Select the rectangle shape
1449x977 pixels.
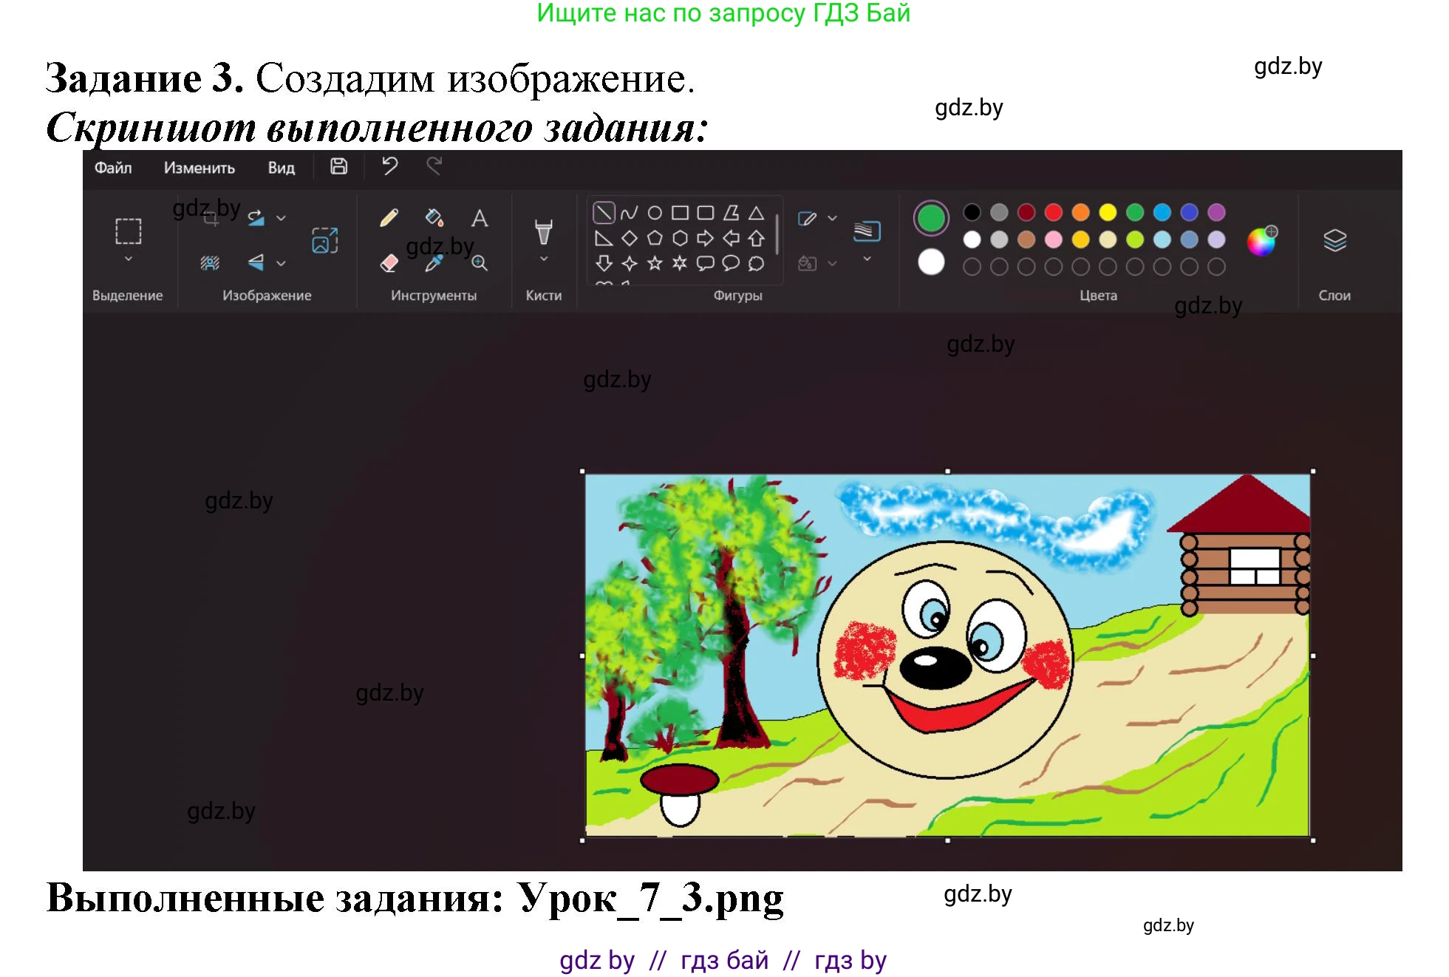pos(680,212)
